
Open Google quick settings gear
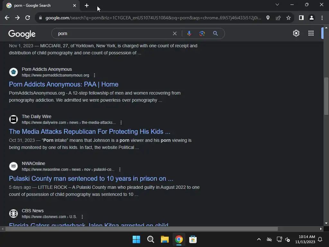pyautogui.click(x=296, y=33)
